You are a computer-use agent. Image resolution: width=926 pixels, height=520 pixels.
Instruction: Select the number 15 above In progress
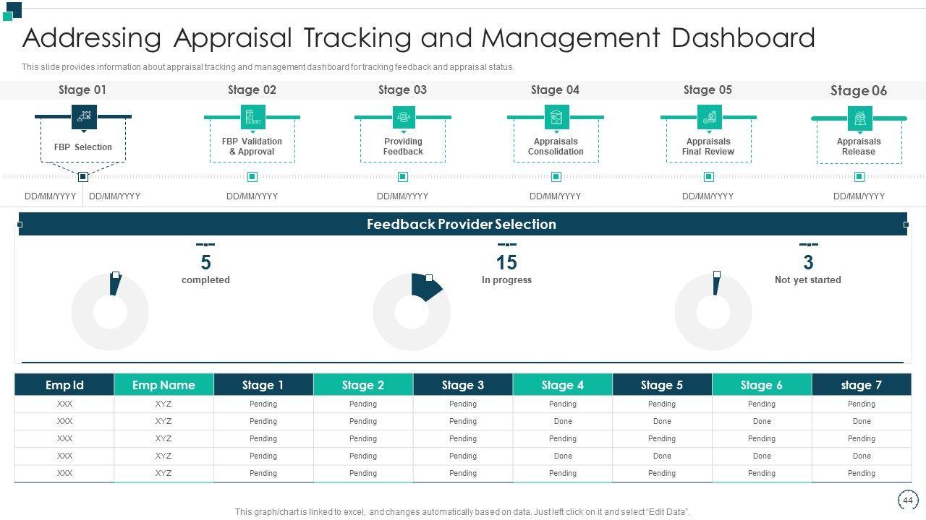506,262
